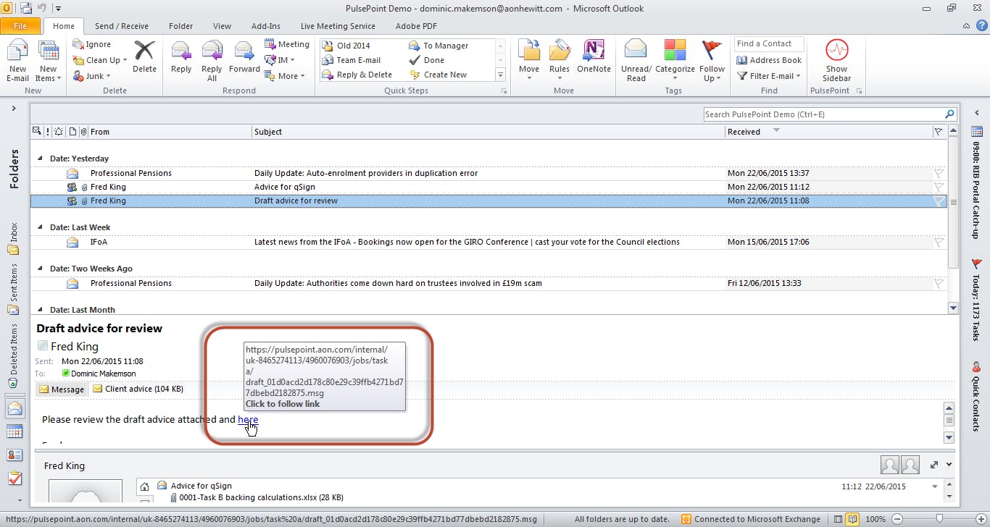This screenshot has height=527, width=990.
Task: Show the Message body tab
Action: tap(62, 389)
